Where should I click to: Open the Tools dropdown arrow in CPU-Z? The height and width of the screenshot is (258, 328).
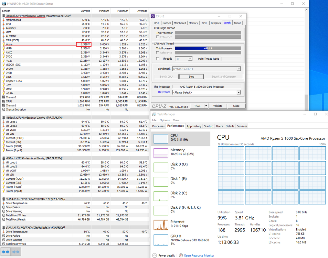click(x=206, y=106)
